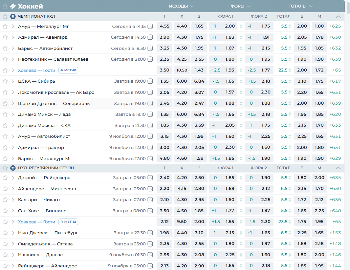350x270 pixels.
Task: Open Хозяева — Гости link in КХЛ section
Action: tap(36, 70)
